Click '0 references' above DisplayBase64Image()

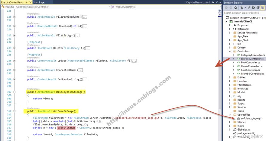pyautogui.click(x=33, y=89)
